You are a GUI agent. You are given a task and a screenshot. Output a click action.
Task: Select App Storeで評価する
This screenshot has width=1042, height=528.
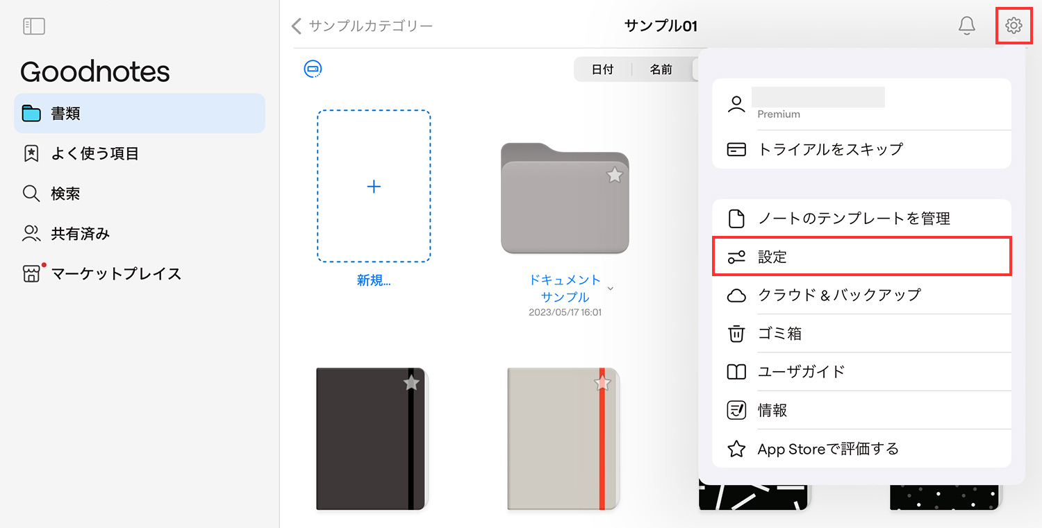coord(861,449)
